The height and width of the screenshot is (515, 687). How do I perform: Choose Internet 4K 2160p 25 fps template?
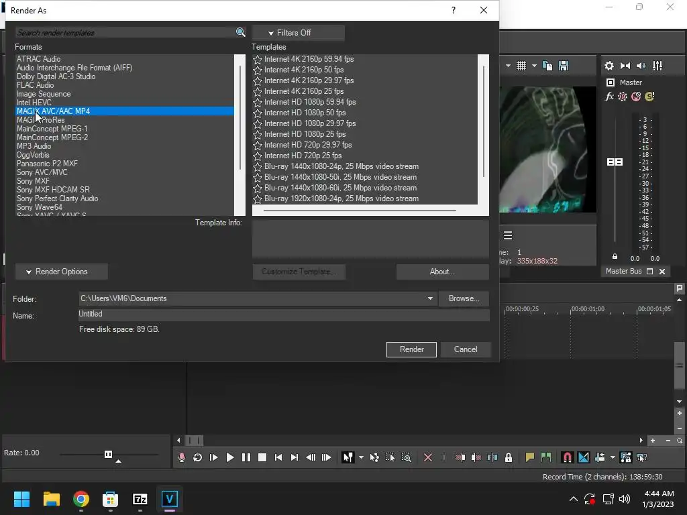click(304, 91)
